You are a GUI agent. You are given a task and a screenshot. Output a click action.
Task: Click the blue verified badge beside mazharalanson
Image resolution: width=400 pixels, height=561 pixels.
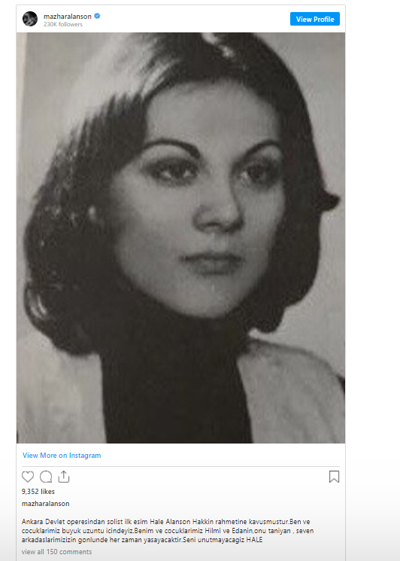(x=97, y=16)
